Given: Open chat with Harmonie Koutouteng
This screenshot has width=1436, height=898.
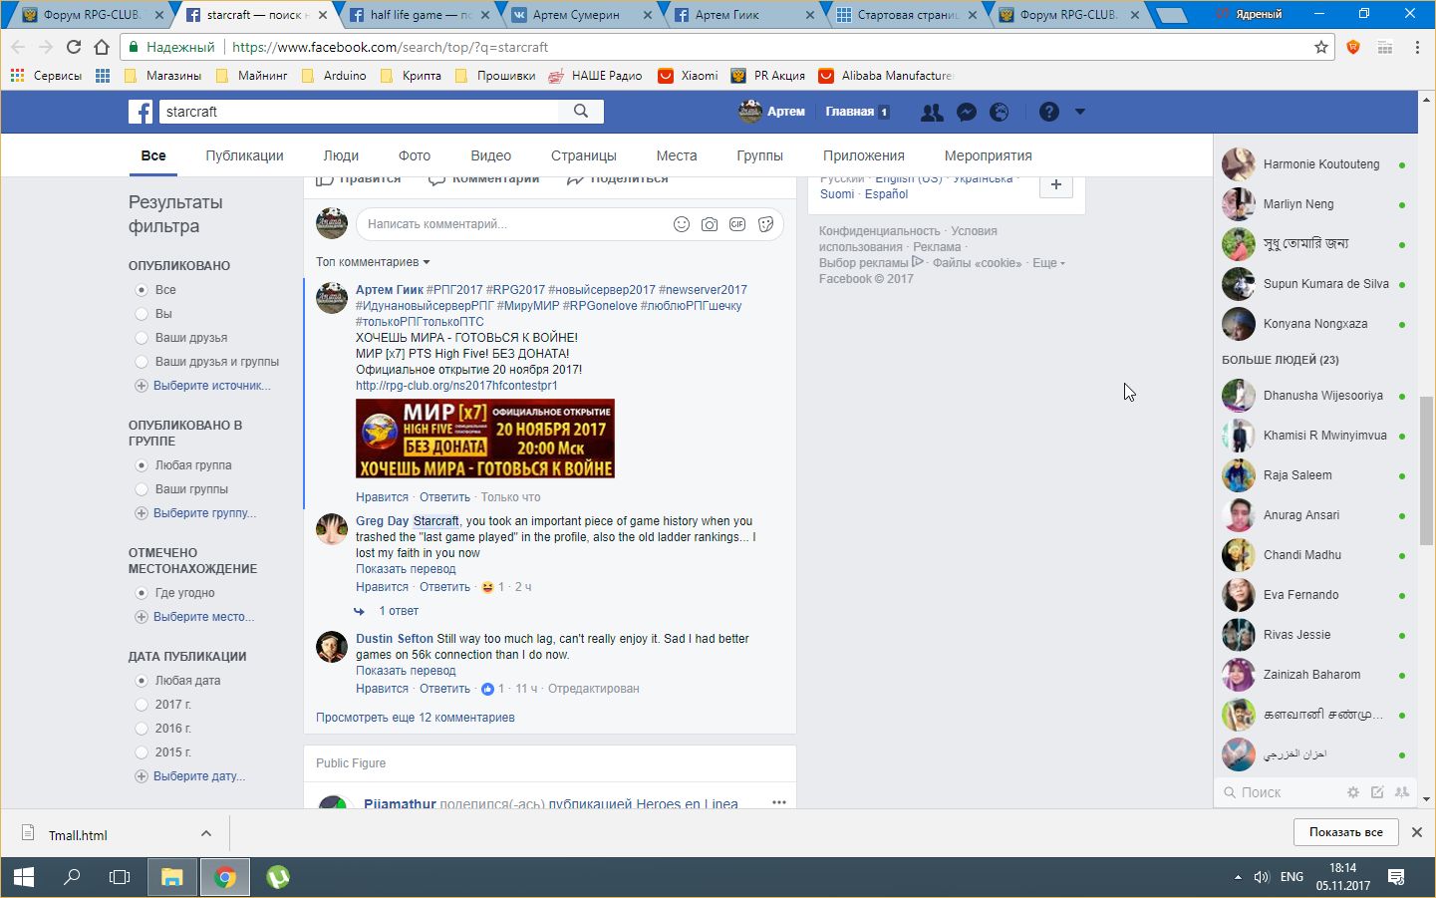Looking at the screenshot, I should tap(1314, 164).
